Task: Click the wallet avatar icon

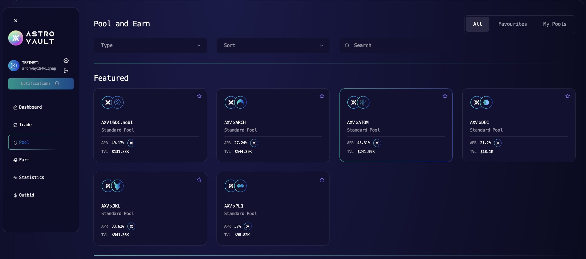Action: click(14, 66)
